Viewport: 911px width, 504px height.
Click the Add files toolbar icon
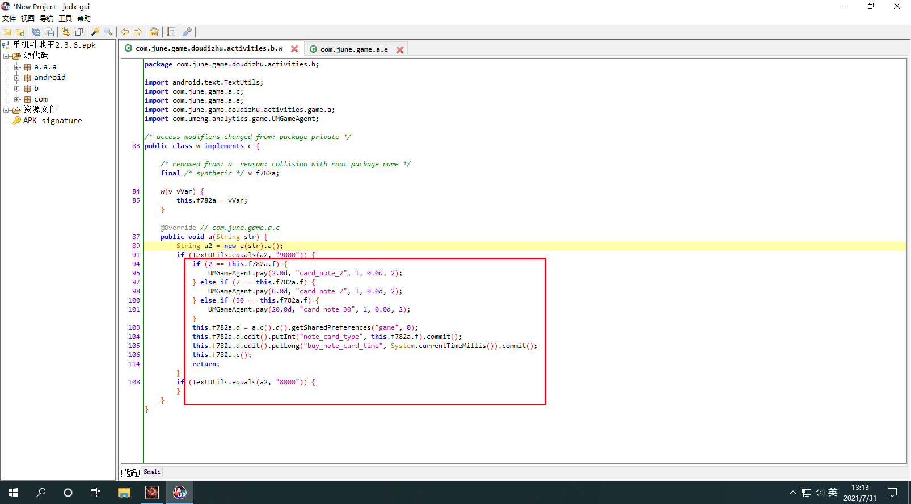coord(20,32)
